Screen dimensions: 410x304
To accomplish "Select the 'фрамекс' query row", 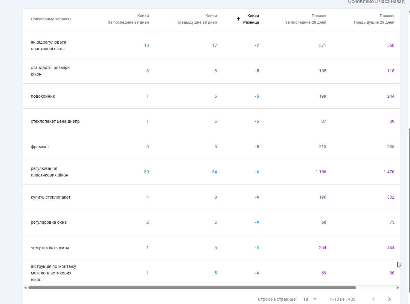I will pyautogui.click(x=40, y=147).
